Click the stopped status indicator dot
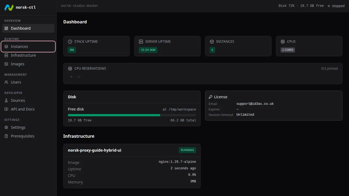 (329, 6)
